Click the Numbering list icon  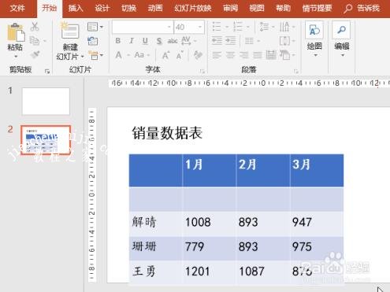(238, 27)
